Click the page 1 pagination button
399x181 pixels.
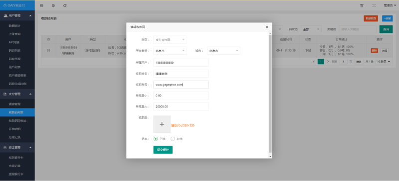(321, 62)
